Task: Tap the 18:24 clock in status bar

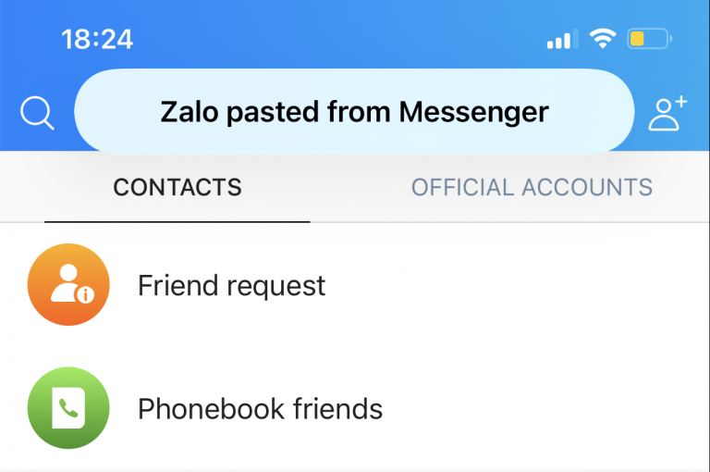Action: [97, 39]
